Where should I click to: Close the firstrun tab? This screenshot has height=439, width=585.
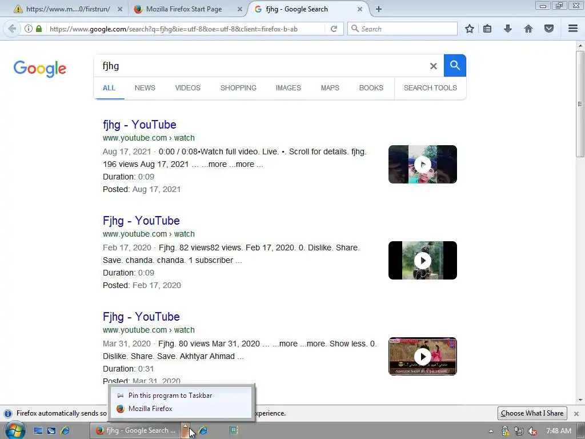coord(120,9)
